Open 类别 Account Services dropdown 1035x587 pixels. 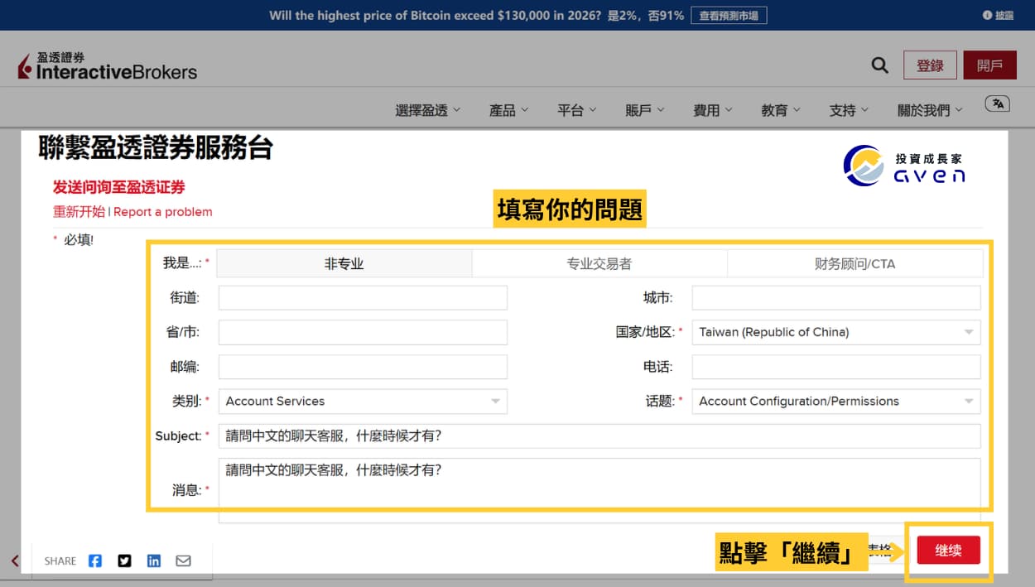pyautogui.click(x=363, y=401)
